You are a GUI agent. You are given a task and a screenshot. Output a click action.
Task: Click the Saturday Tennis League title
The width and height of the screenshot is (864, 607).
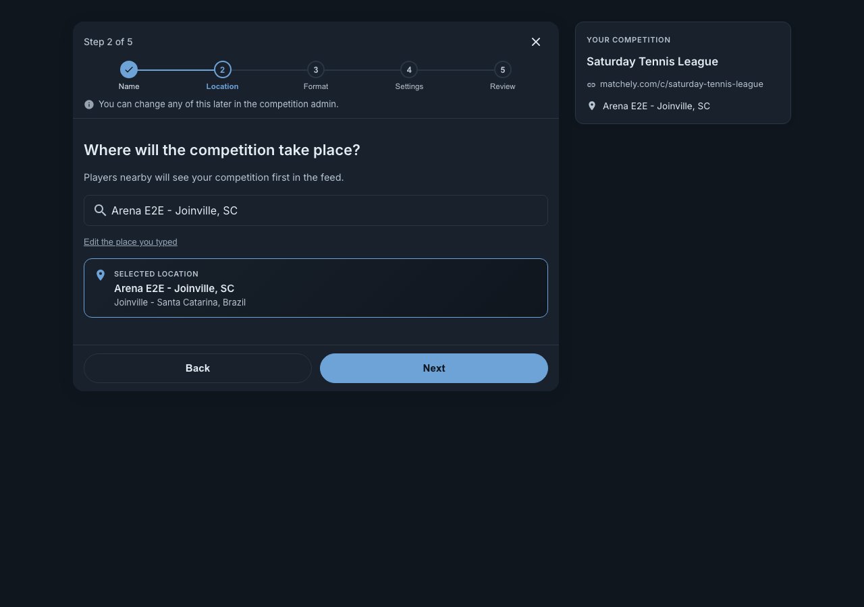[652, 61]
